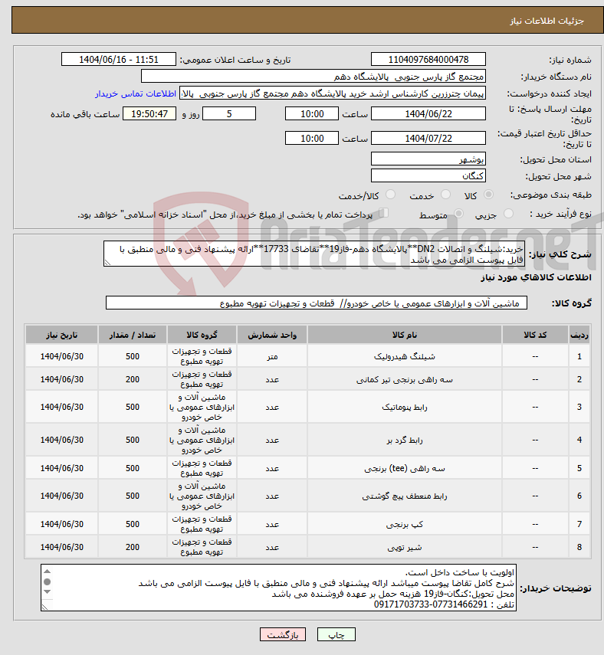Click the date cell in the شیلنگ هیدرولیک row
604x655 pixels.
point(62,357)
